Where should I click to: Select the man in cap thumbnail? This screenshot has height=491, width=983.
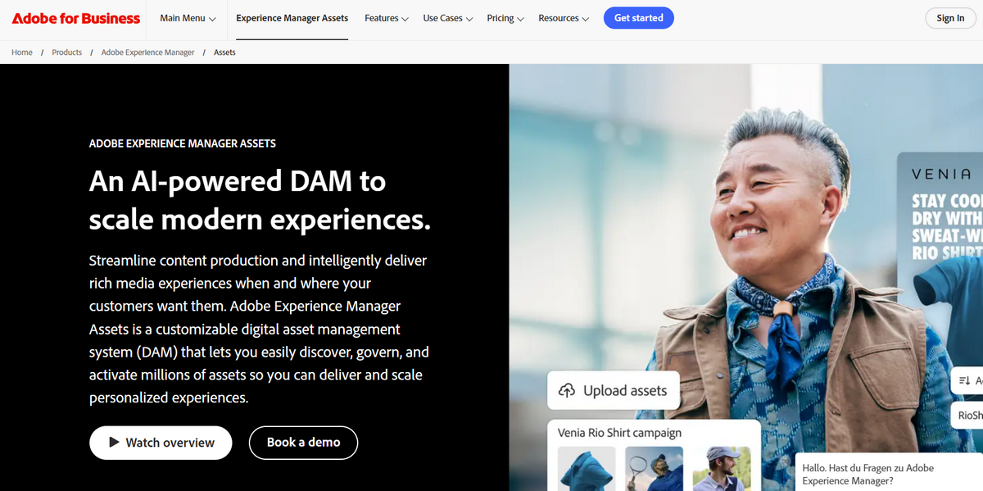click(722, 469)
